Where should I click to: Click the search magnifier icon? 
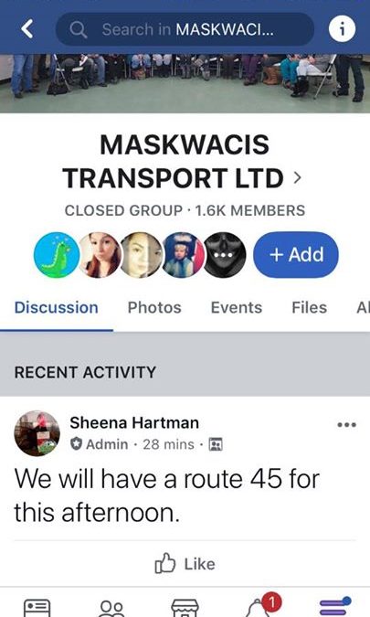tap(79, 29)
